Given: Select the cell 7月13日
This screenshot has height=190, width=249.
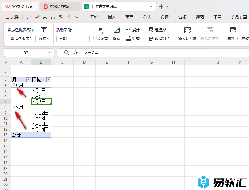Looking at the screenshot, I should click(x=41, y=118).
